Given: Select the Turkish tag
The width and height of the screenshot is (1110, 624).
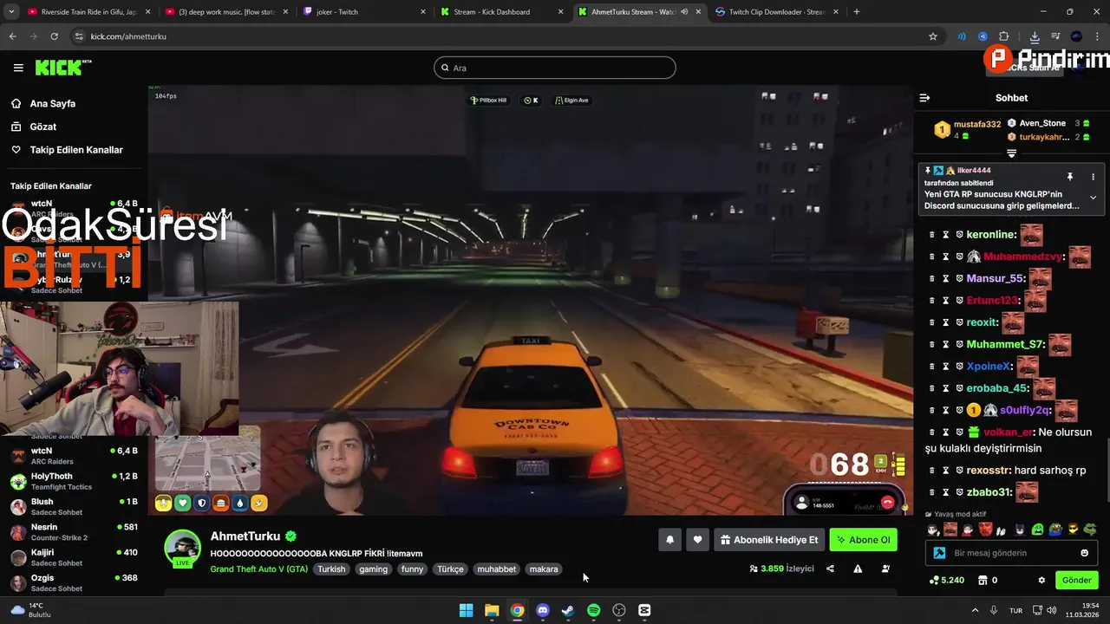Looking at the screenshot, I should pyautogui.click(x=331, y=569).
